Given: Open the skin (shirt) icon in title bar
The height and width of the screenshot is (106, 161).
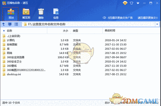Looking at the screenshot, I should click(x=131, y=3).
